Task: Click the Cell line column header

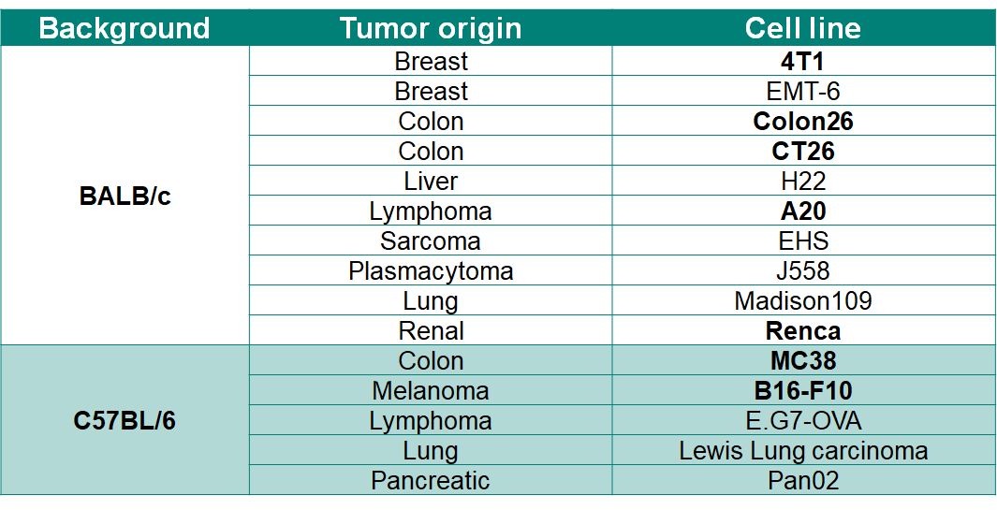Action: [802, 28]
